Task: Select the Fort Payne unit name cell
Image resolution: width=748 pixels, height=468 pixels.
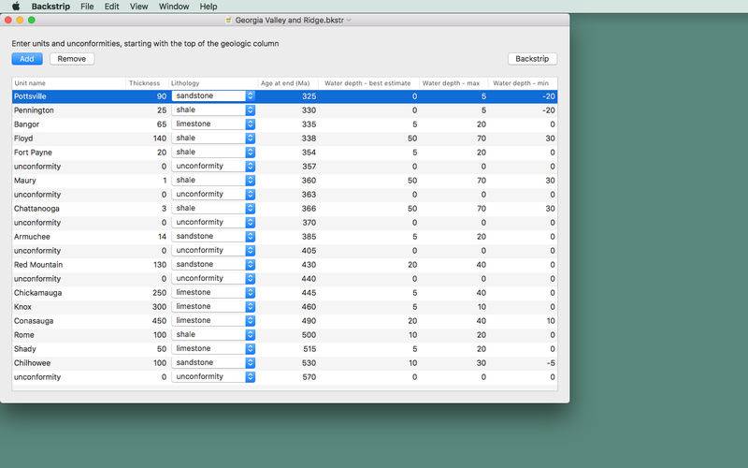Action: [x=33, y=153]
